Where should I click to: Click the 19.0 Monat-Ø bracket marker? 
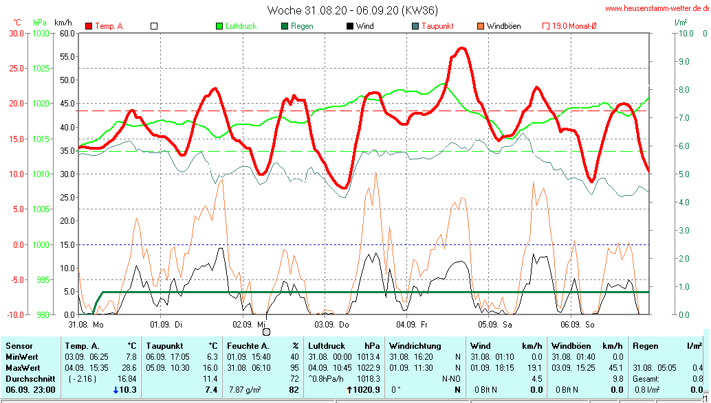pos(546,26)
